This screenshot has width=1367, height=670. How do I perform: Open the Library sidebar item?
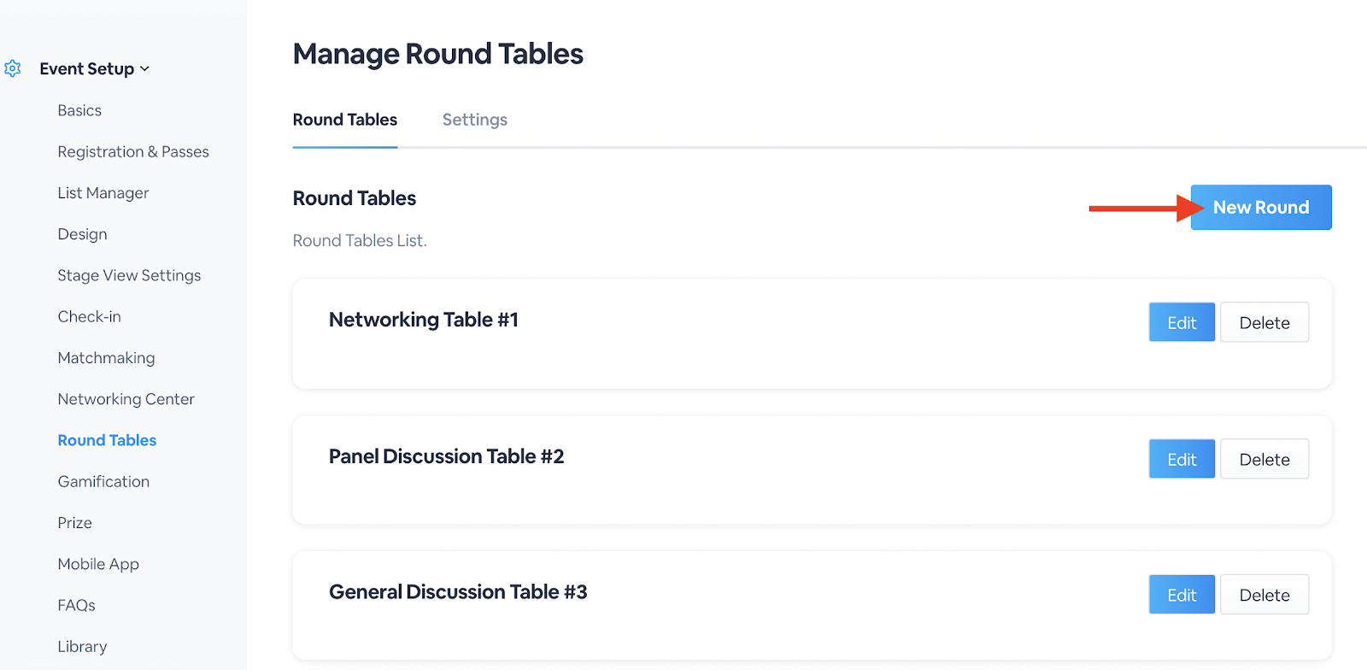coord(82,646)
